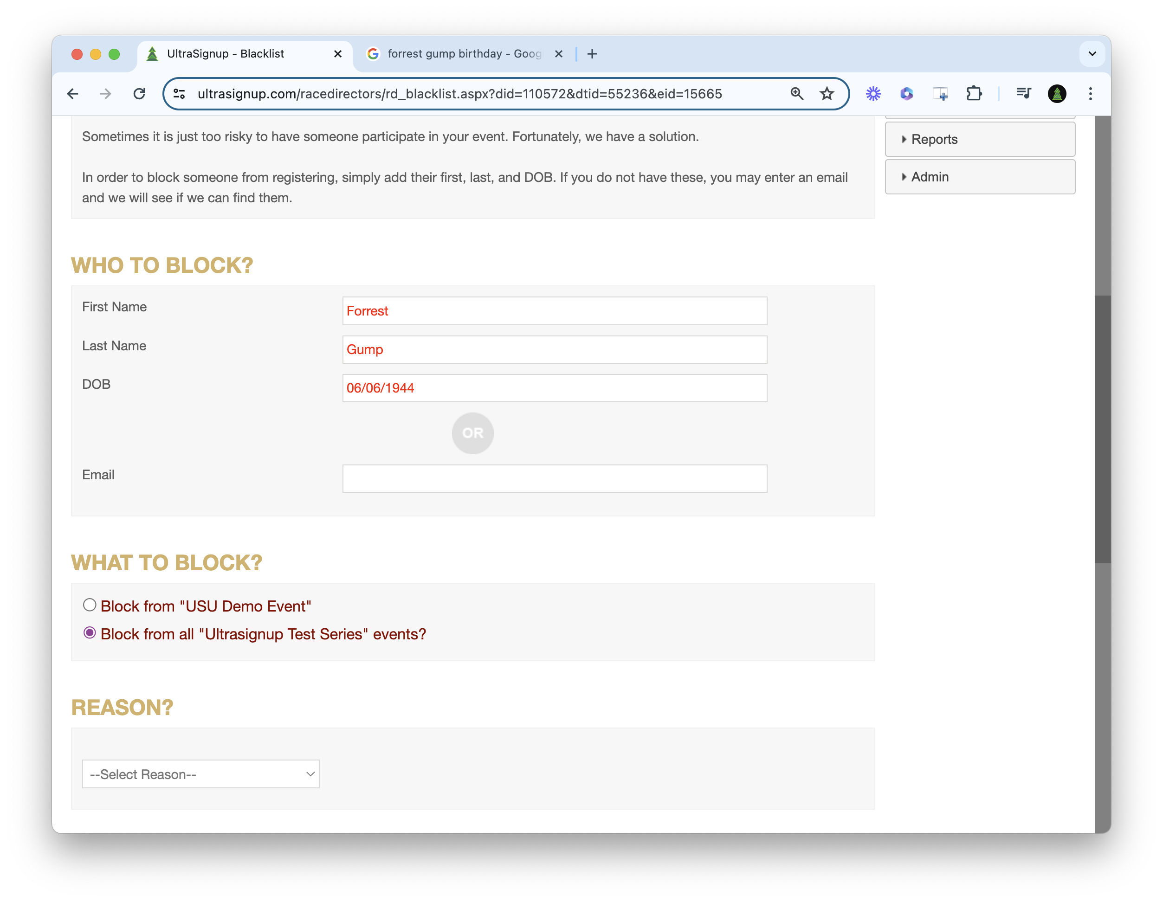
Task: Open the browser Extensions puzzle icon
Action: (975, 93)
